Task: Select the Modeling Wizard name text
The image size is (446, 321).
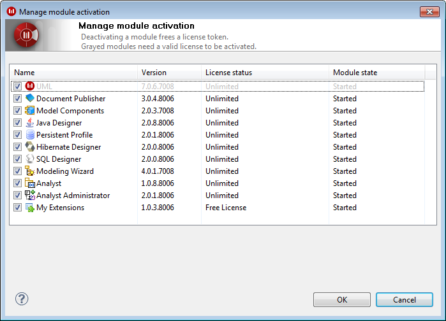Action: (x=65, y=171)
